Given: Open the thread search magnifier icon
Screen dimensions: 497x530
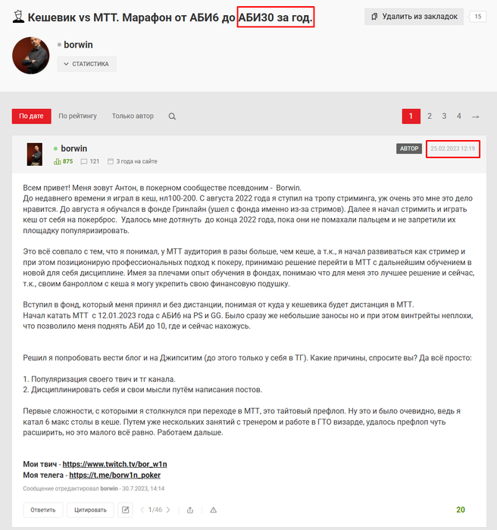Looking at the screenshot, I should [172, 117].
